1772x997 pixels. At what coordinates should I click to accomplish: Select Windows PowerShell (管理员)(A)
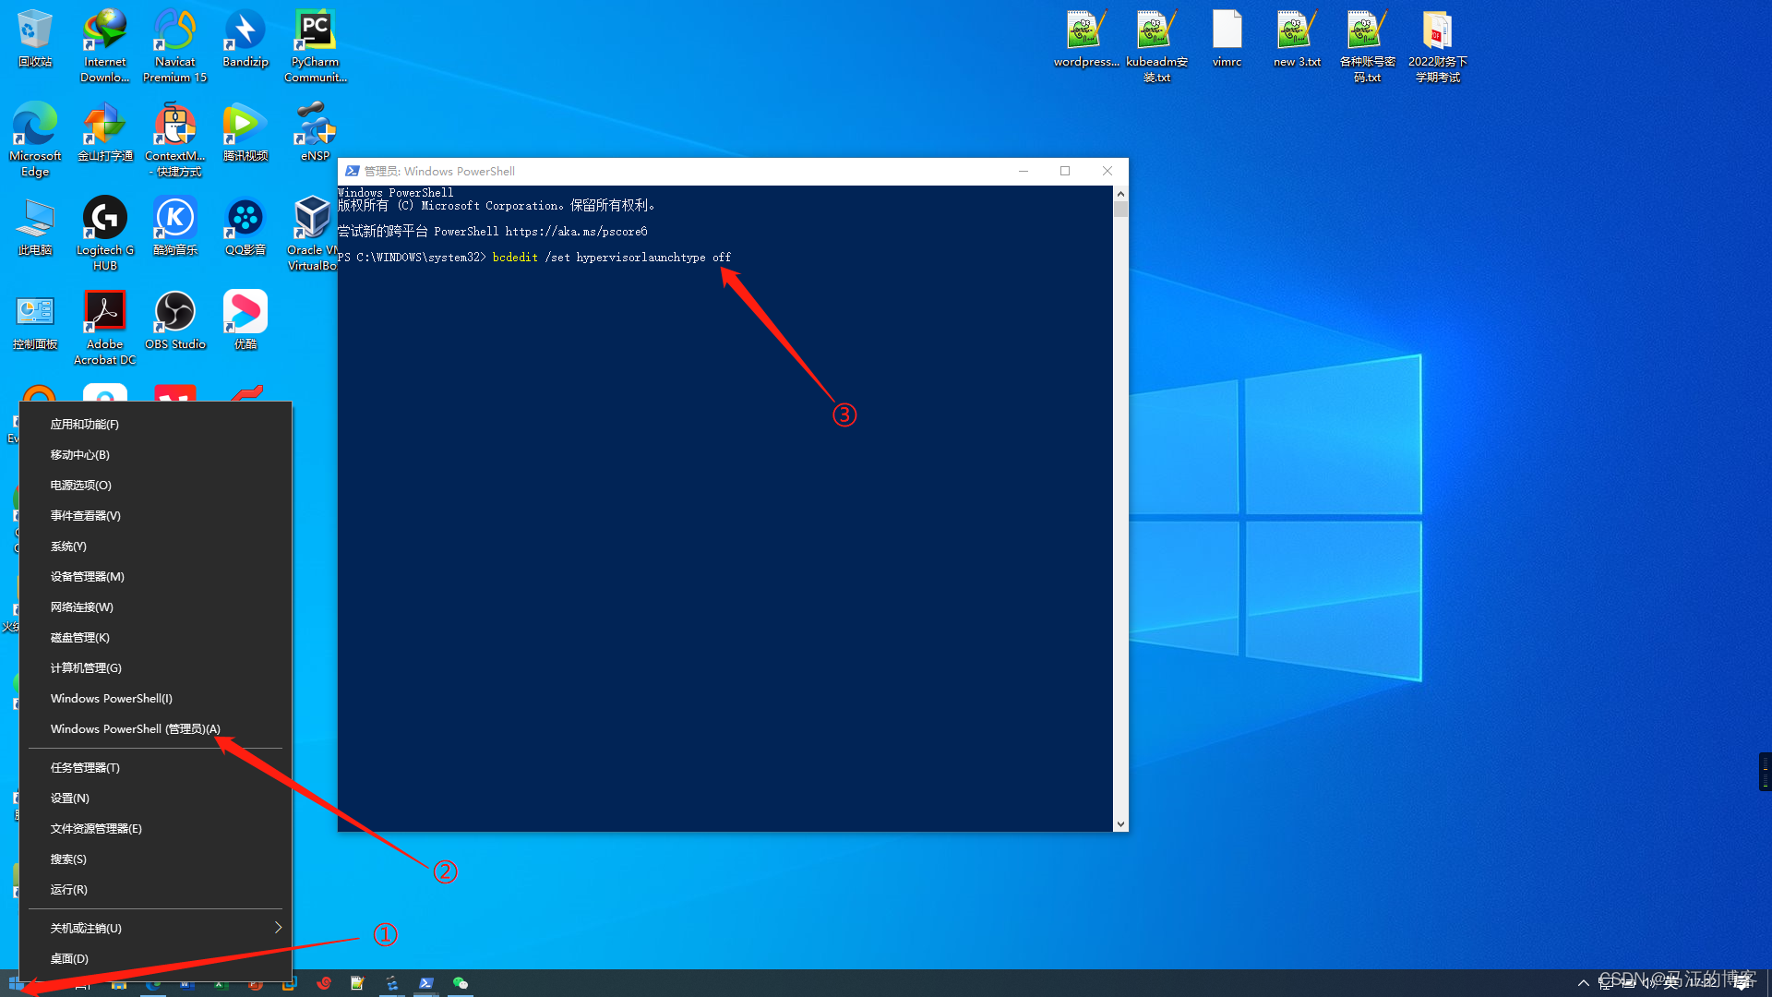pyautogui.click(x=134, y=728)
